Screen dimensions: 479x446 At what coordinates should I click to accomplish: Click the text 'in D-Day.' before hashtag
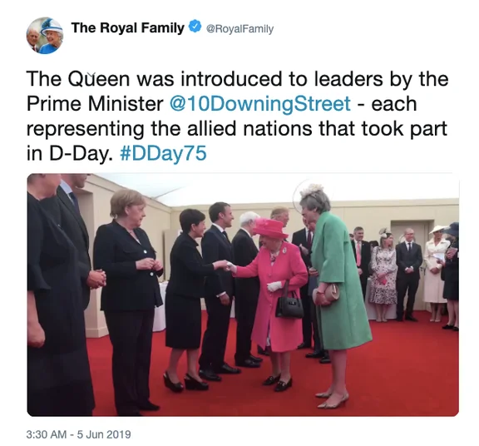68,153
